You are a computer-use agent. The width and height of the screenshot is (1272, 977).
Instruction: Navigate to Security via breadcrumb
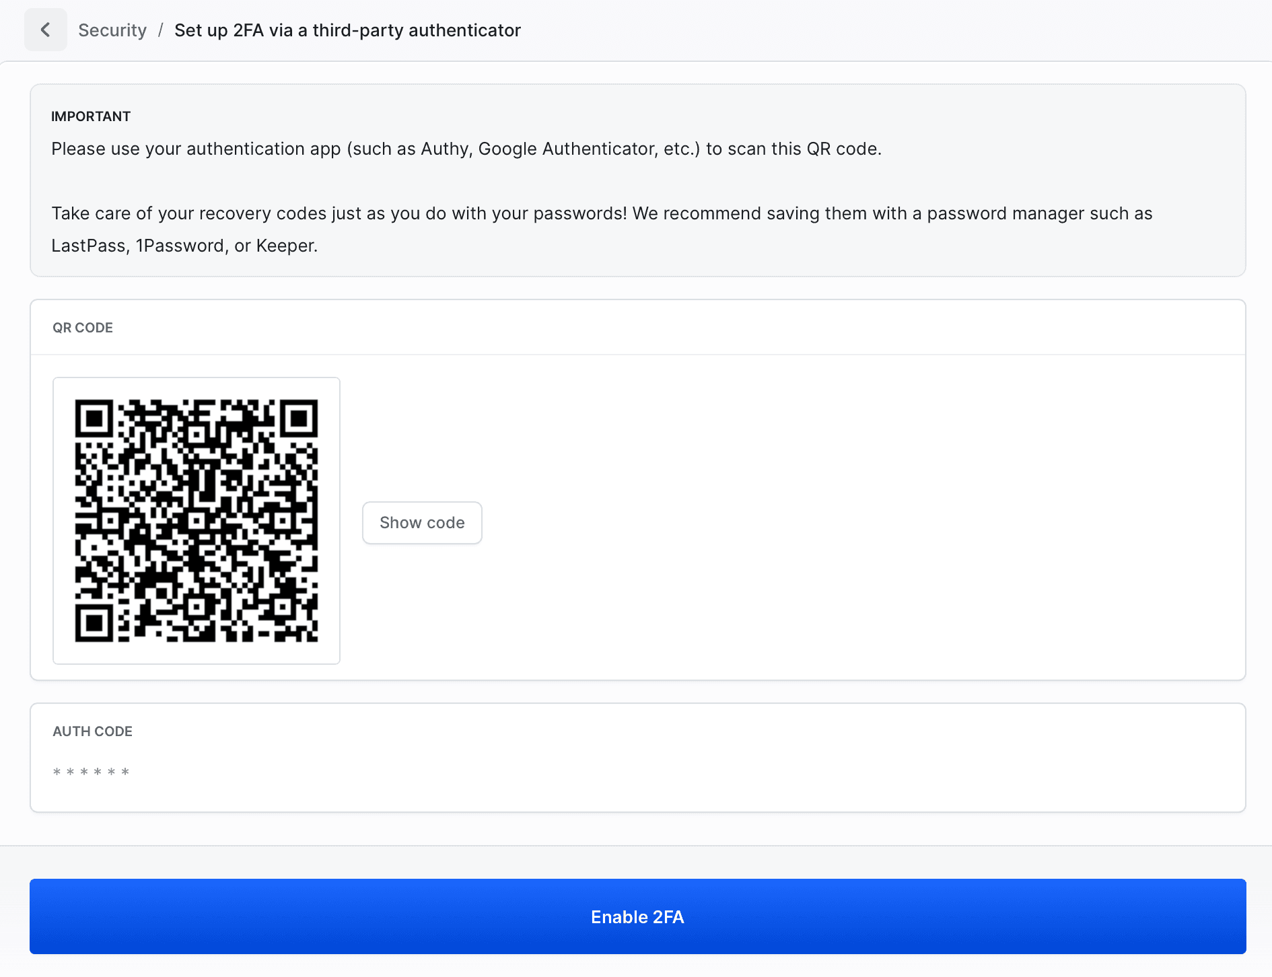[x=112, y=30]
